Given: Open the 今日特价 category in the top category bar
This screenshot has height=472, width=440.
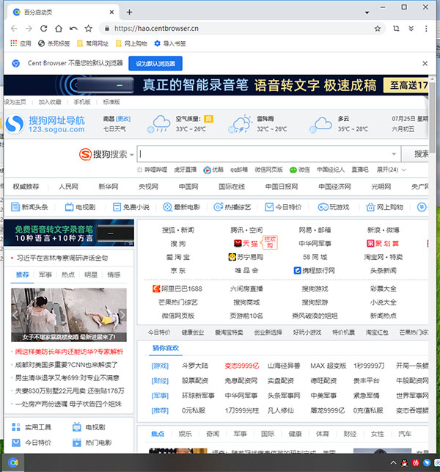Looking at the screenshot, I should pyautogui.click(x=283, y=207).
